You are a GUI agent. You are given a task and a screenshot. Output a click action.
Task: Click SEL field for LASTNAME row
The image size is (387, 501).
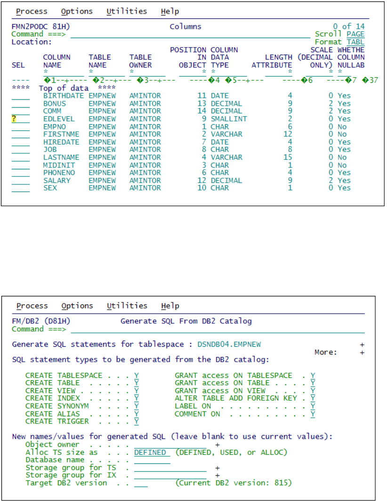coord(20,157)
